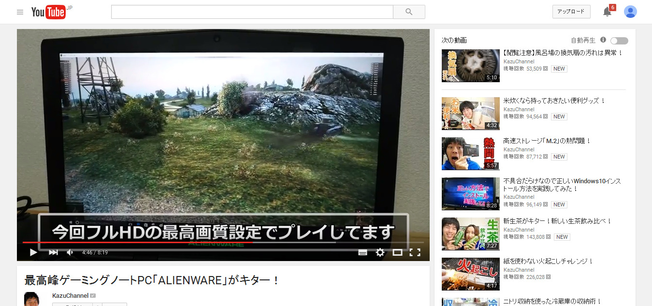Open the Windows10 install video thumbnail
Screen dimensions: 652x306
(471, 194)
